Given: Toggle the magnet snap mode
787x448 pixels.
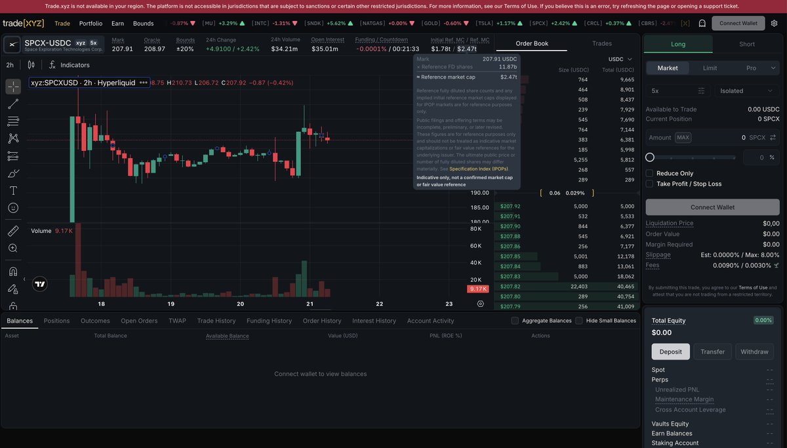Looking at the screenshot, I should coord(13,272).
